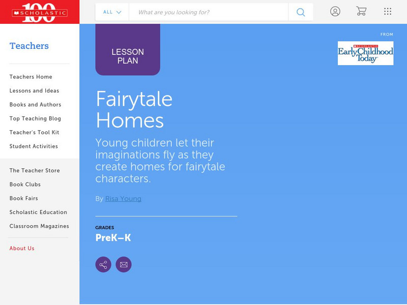Open Top Teaching Blog
The width and height of the screenshot is (407, 305).
pyautogui.click(x=35, y=118)
